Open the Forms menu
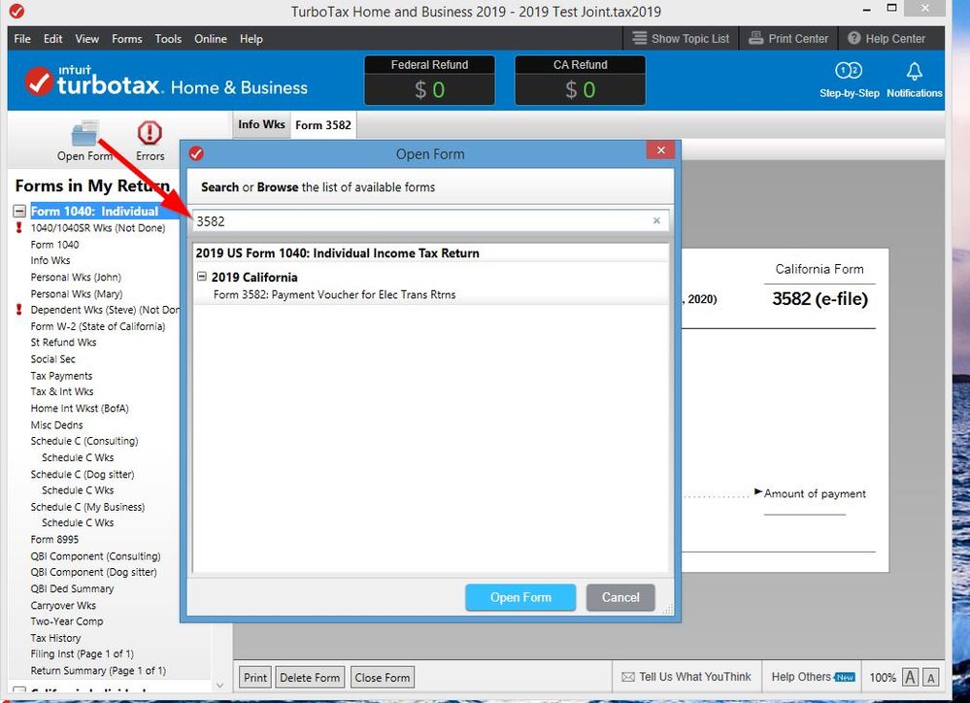The image size is (970, 703). [127, 39]
